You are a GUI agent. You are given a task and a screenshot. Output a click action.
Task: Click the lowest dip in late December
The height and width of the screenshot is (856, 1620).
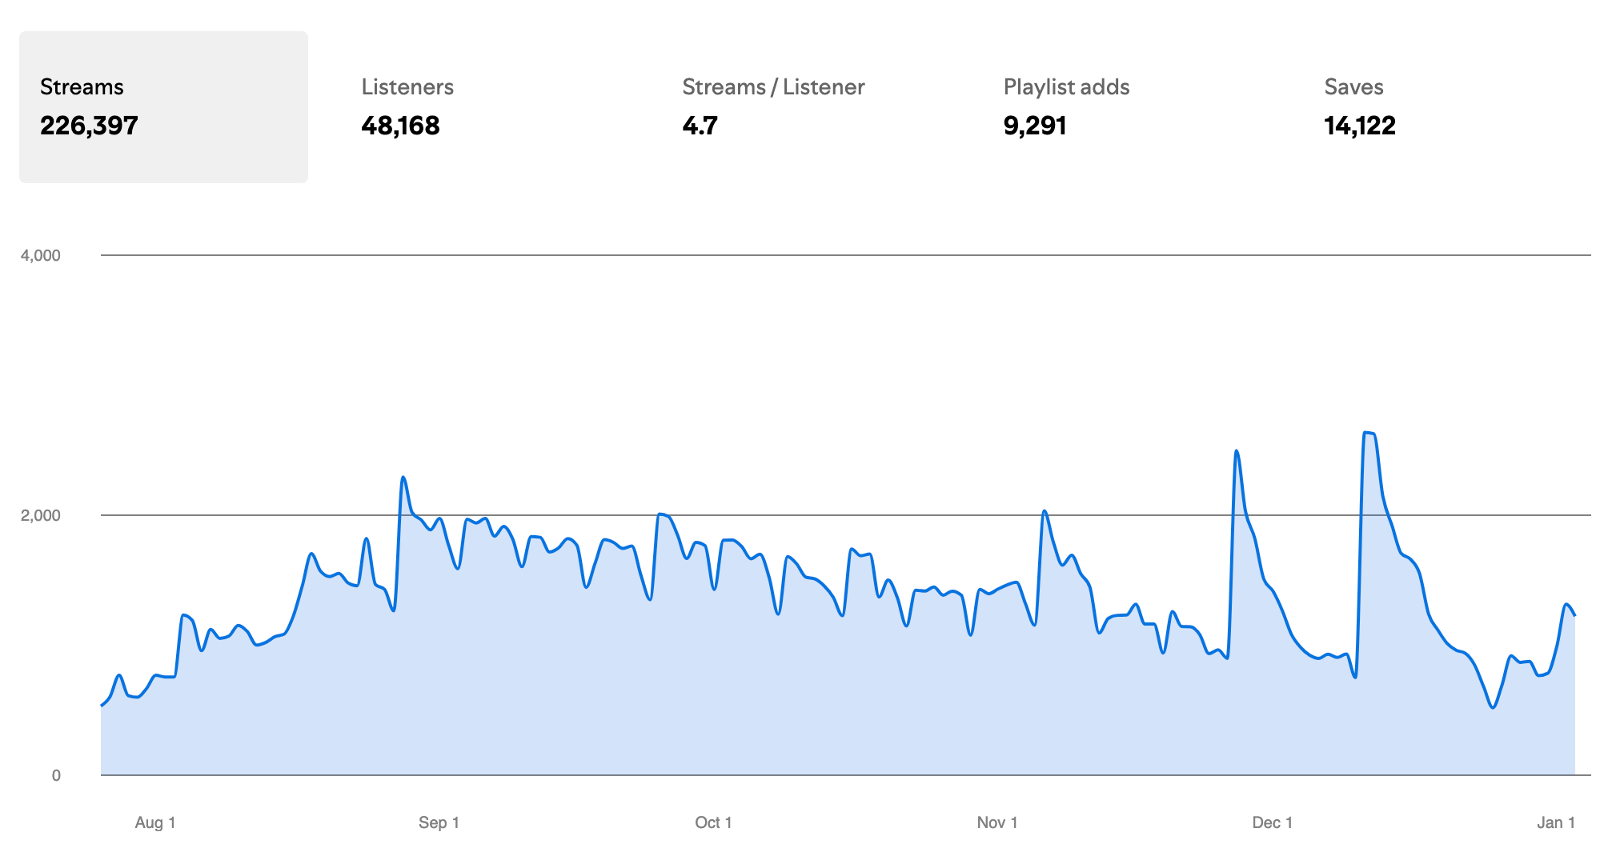tap(1493, 707)
